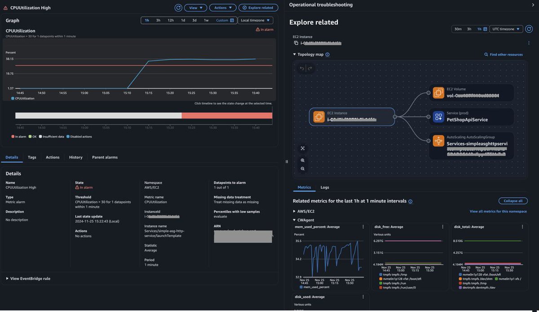
Task: Click the panel splitter handle
Action: [x=287, y=161]
